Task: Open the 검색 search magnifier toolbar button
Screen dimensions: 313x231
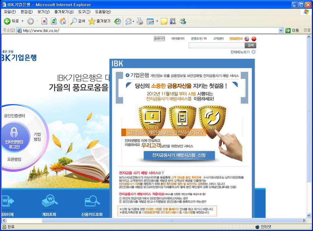Action: [78, 21]
